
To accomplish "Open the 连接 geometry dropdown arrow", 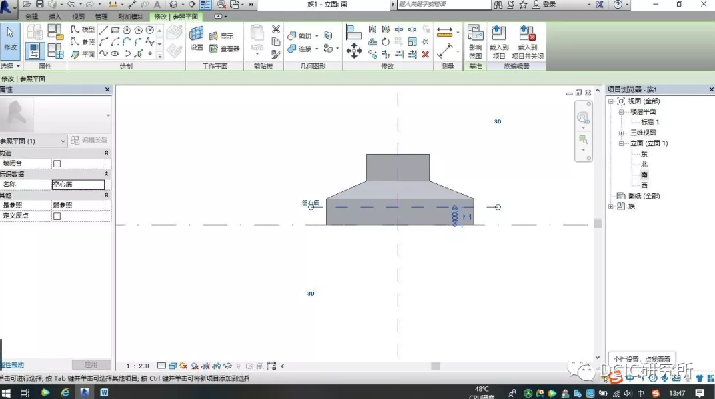I will [317, 48].
